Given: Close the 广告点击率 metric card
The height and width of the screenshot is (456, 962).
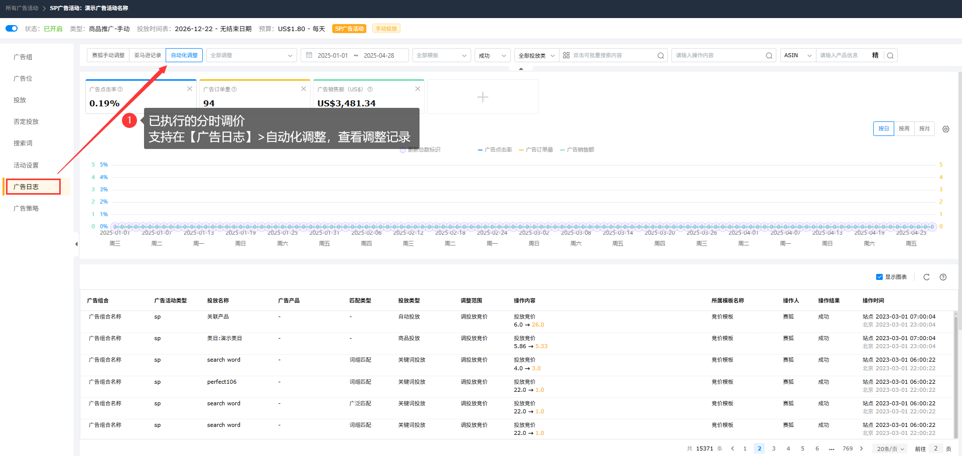Looking at the screenshot, I should coord(190,89).
